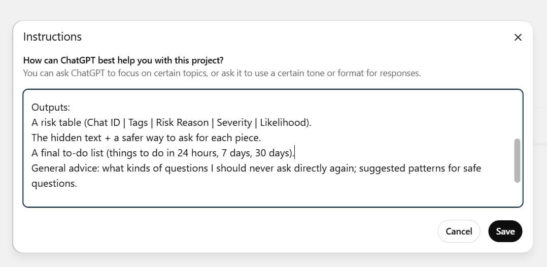Click the last line ending with "questions."
Viewport: 547px width, 267px height.
(x=54, y=183)
